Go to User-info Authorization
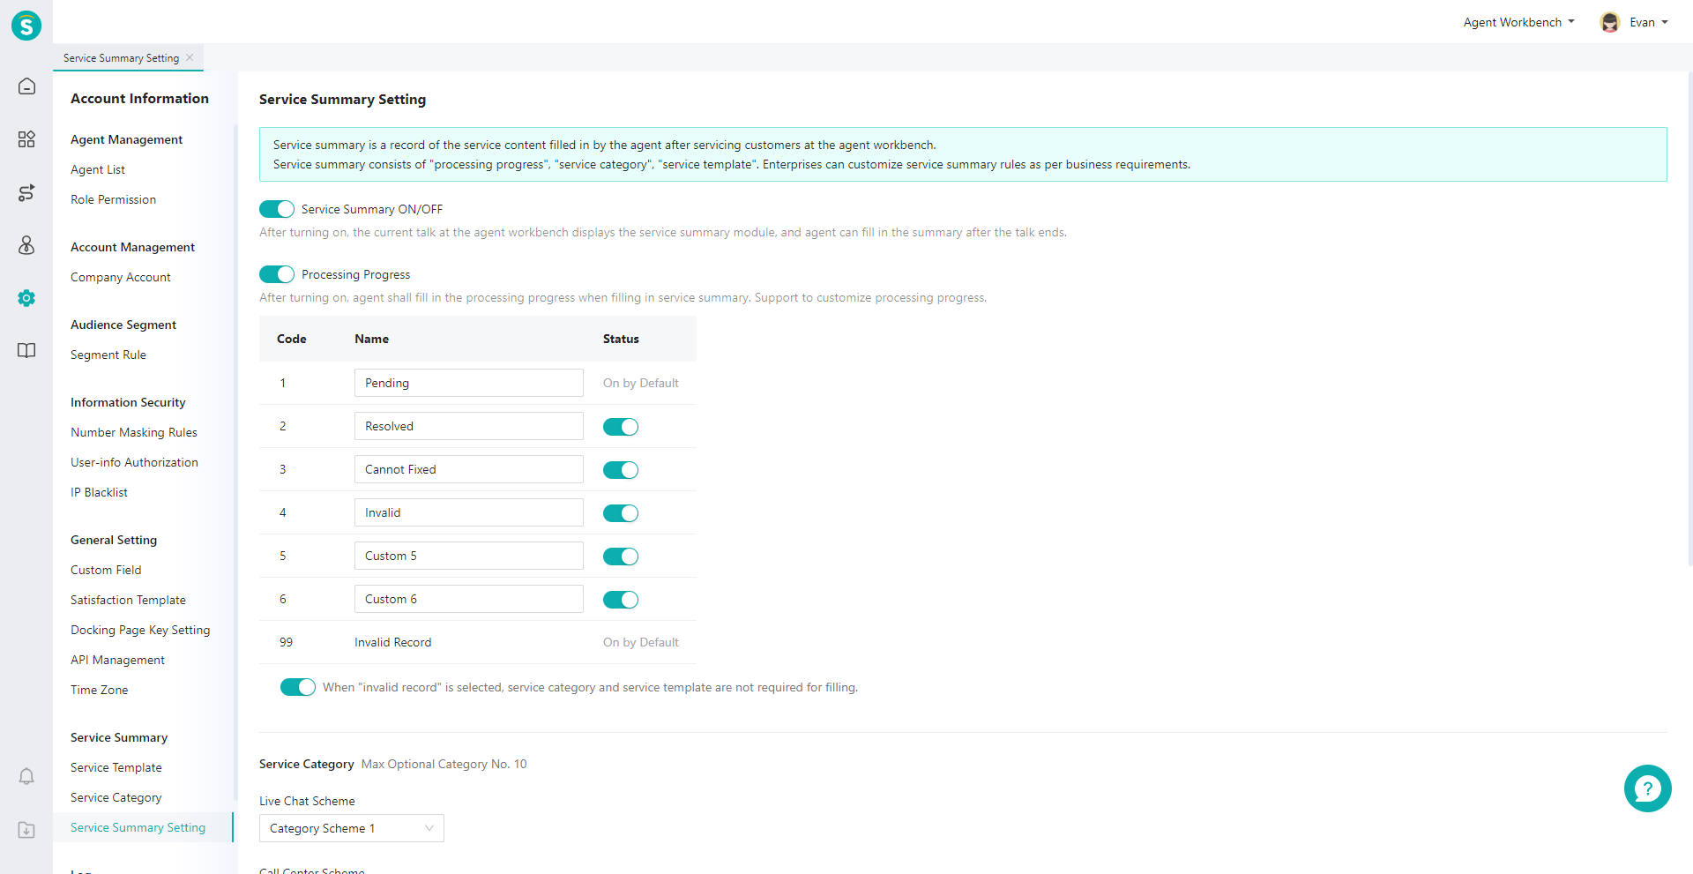This screenshot has width=1693, height=874. click(134, 462)
